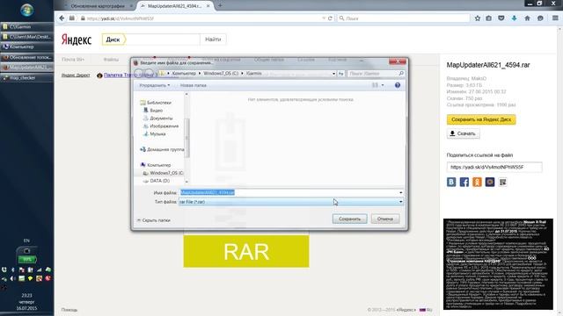Click the share link field with yadi.sk URL
Image resolution: width=563 pixels, height=316 pixels.
click(494, 168)
